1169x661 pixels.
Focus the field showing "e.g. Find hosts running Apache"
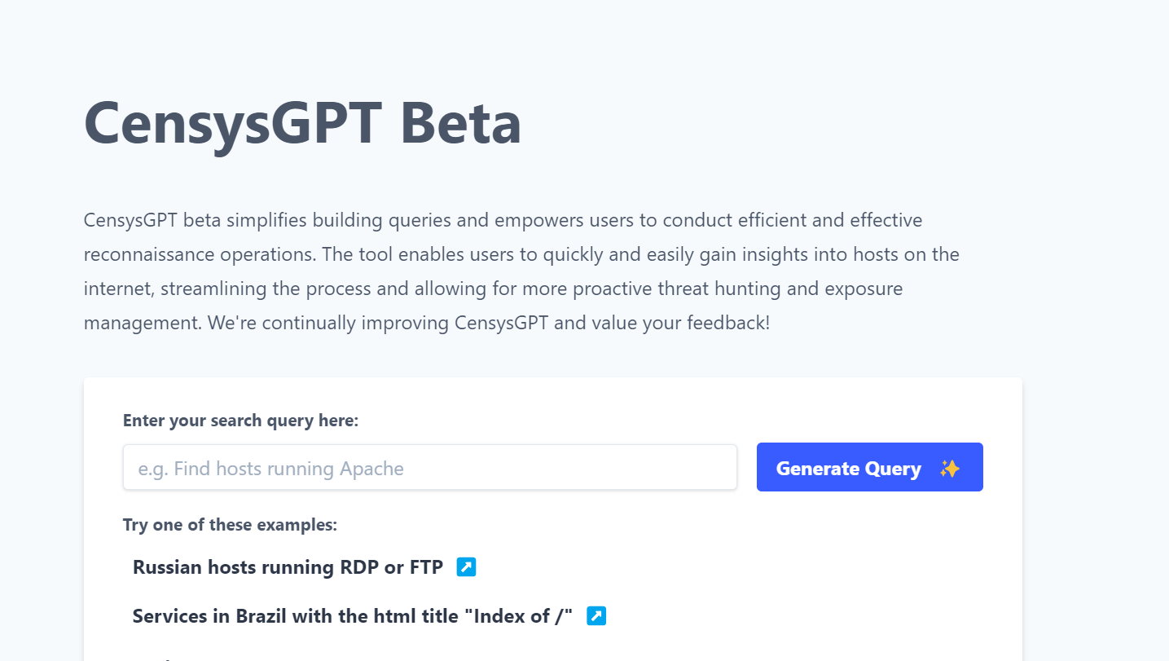429,467
